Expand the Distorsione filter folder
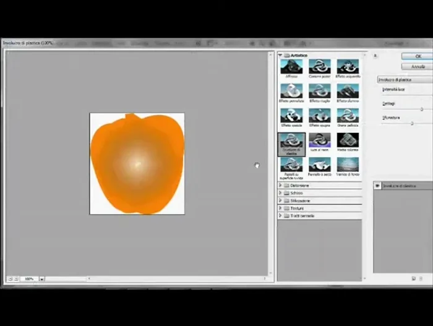 click(x=280, y=186)
